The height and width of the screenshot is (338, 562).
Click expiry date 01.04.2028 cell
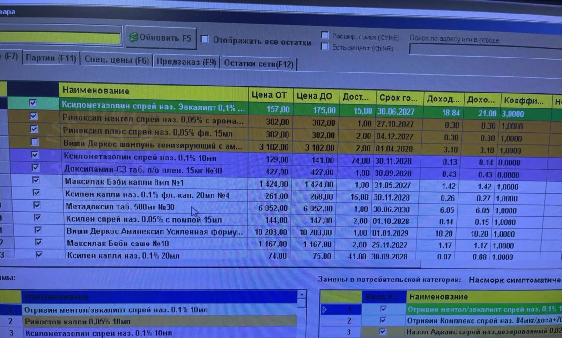coord(399,149)
